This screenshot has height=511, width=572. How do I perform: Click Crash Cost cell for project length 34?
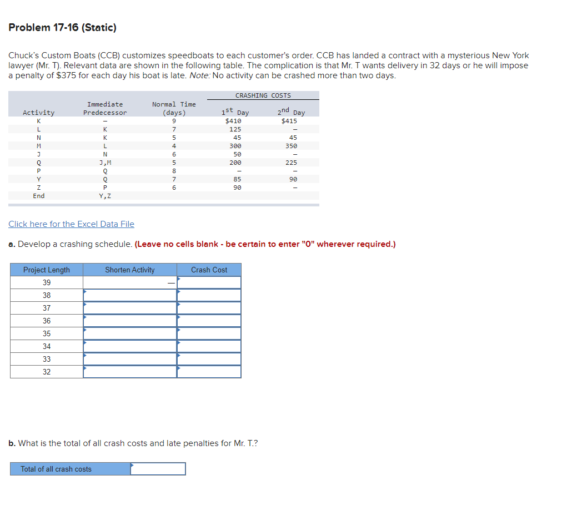[x=209, y=346]
